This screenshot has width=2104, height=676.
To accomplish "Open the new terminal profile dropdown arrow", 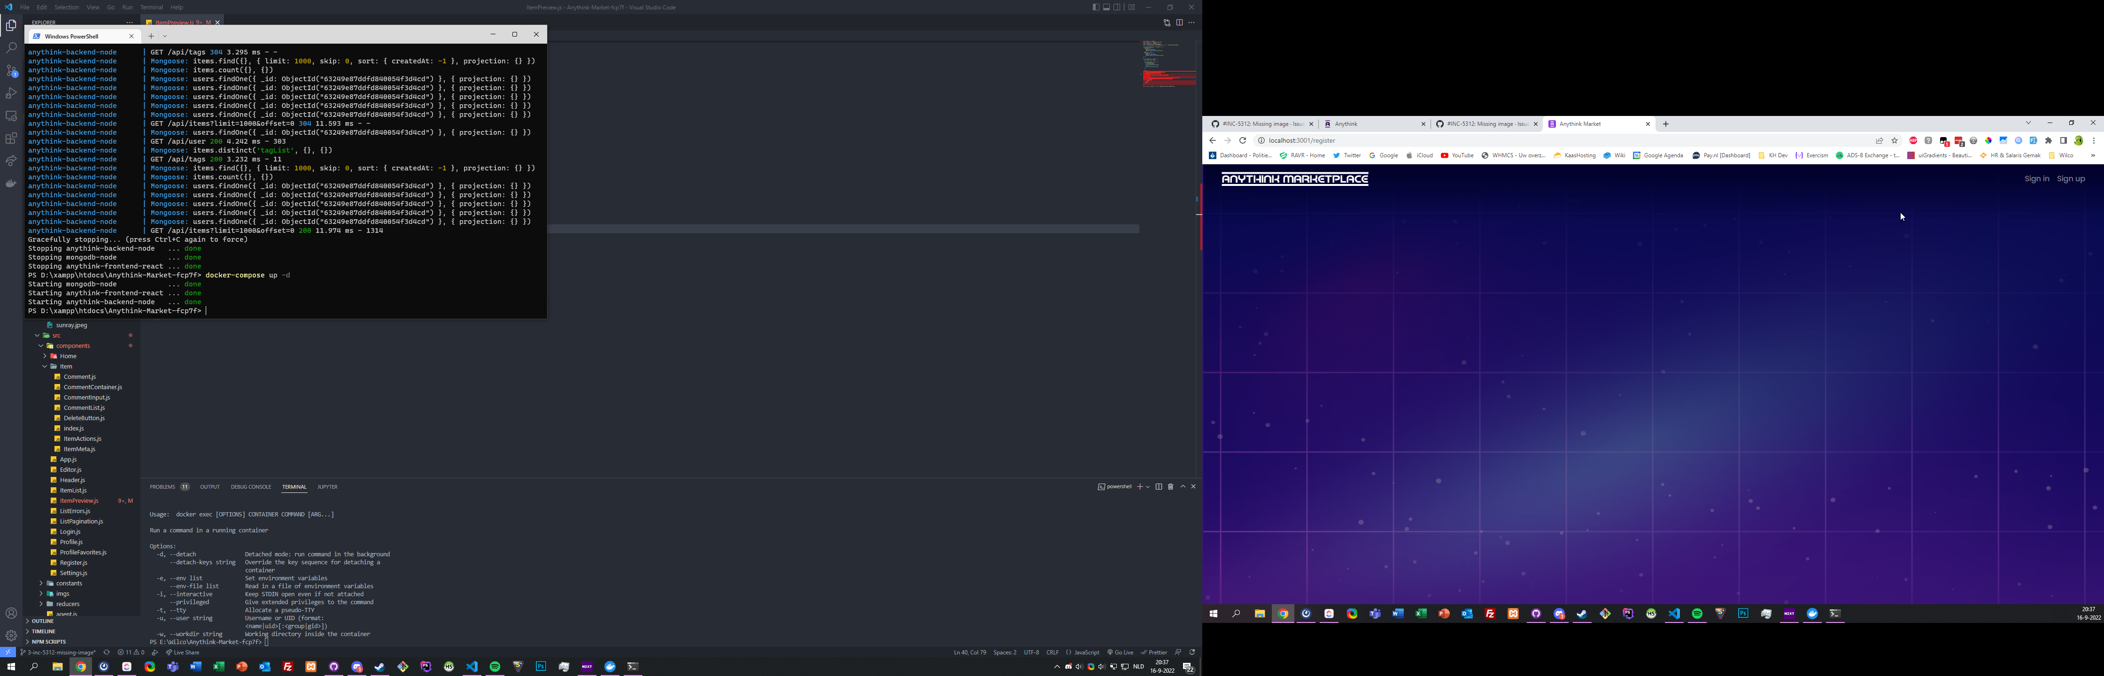I will [x=1147, y=487].
